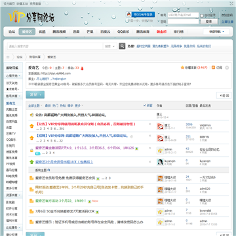Screen dimensions: 236x236
Task: Click lock icon of purple 4.9 thread
Action: coord(31,150)
